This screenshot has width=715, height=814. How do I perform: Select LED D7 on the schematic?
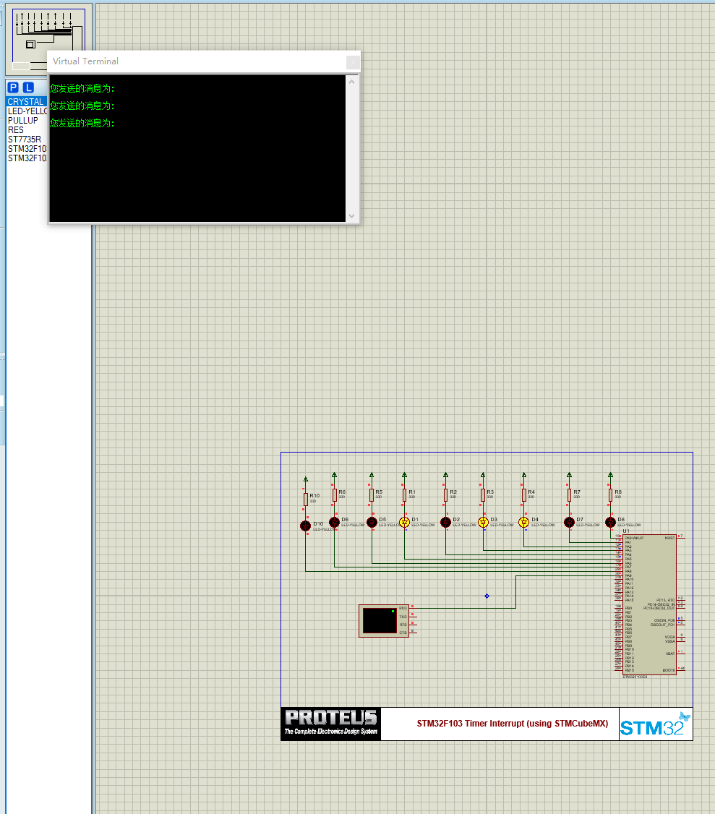(569, 522)
